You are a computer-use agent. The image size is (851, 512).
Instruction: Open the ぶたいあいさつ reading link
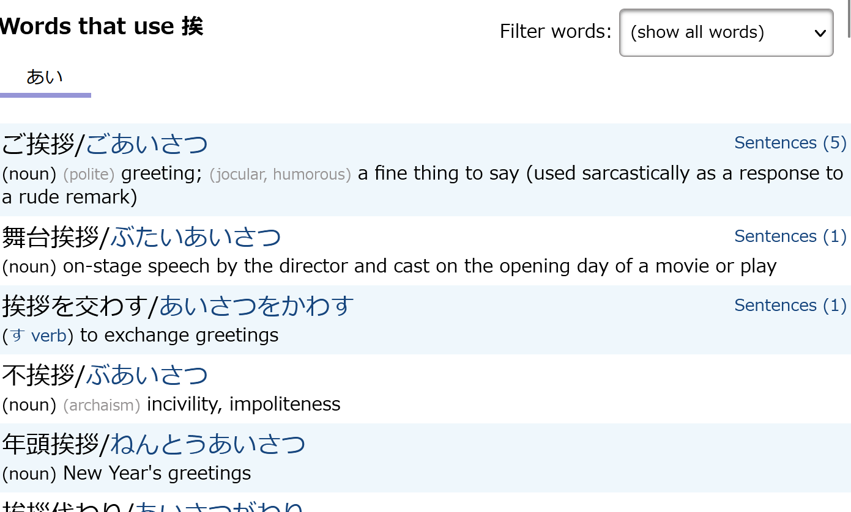pos(196,238)
